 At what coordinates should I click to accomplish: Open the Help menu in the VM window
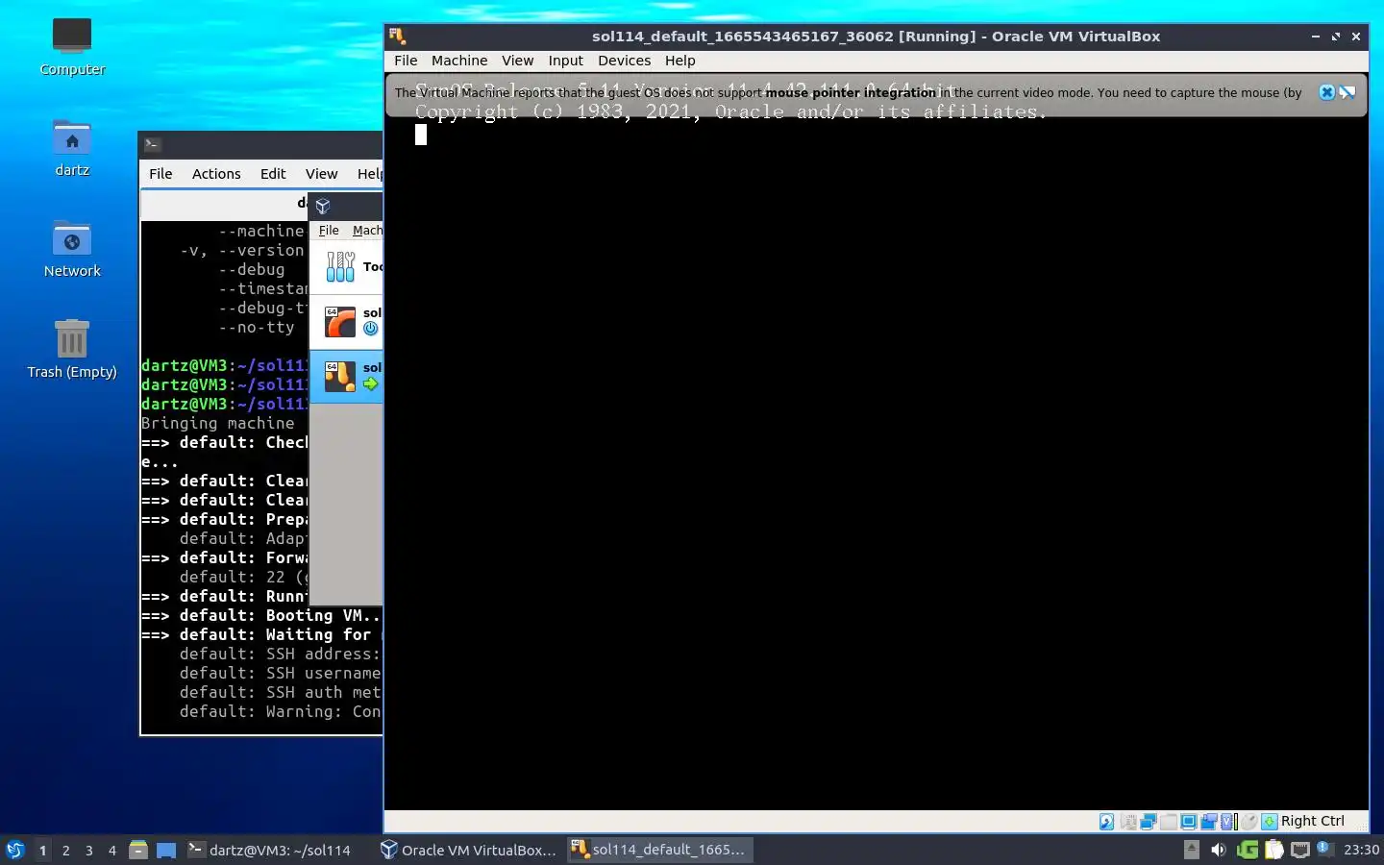pos(680,61)
